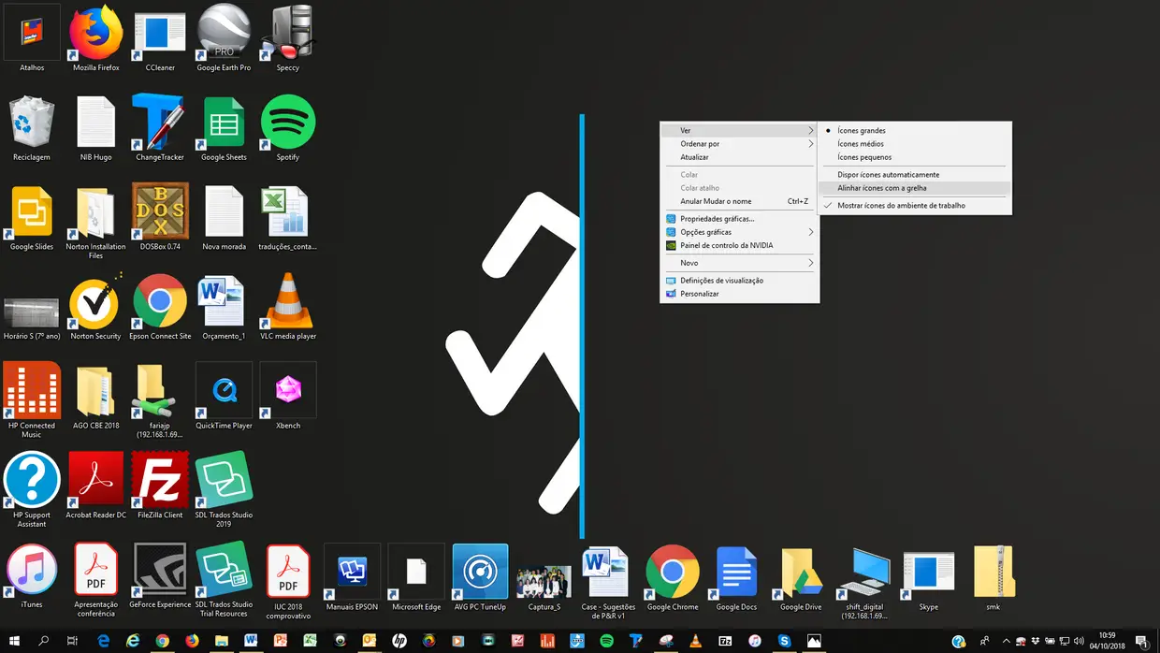Select the AGO CBE 2018 folder

pyautogui.click(x=96, y=397)
